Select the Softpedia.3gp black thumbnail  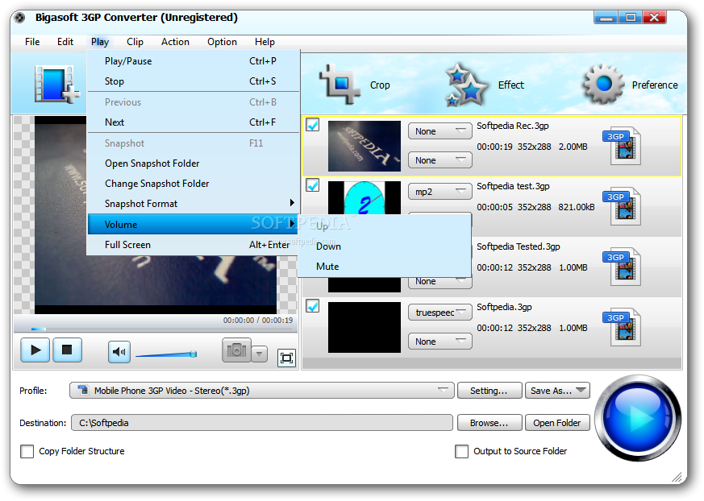364,327
